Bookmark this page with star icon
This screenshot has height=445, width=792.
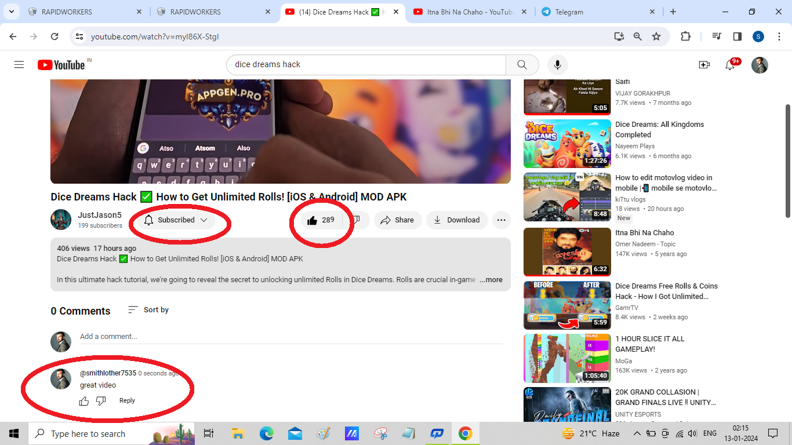[656, 37]
